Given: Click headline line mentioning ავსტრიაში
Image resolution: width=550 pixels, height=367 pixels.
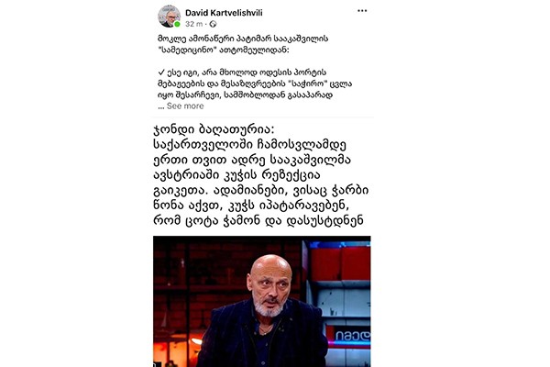Looking at the screenshot, I should coord(236,175).
